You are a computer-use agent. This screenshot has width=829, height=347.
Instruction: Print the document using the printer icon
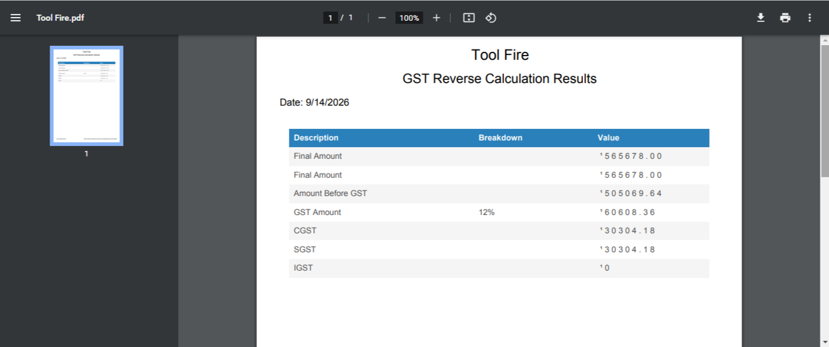(x=785, y=18)
